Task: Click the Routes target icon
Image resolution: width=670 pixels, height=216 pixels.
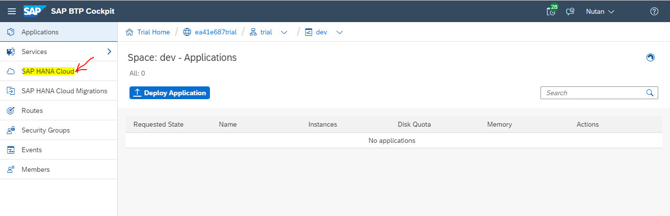Action: [11, 110]
